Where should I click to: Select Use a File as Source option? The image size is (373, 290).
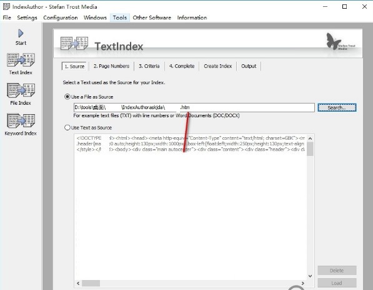pos(67,97)
